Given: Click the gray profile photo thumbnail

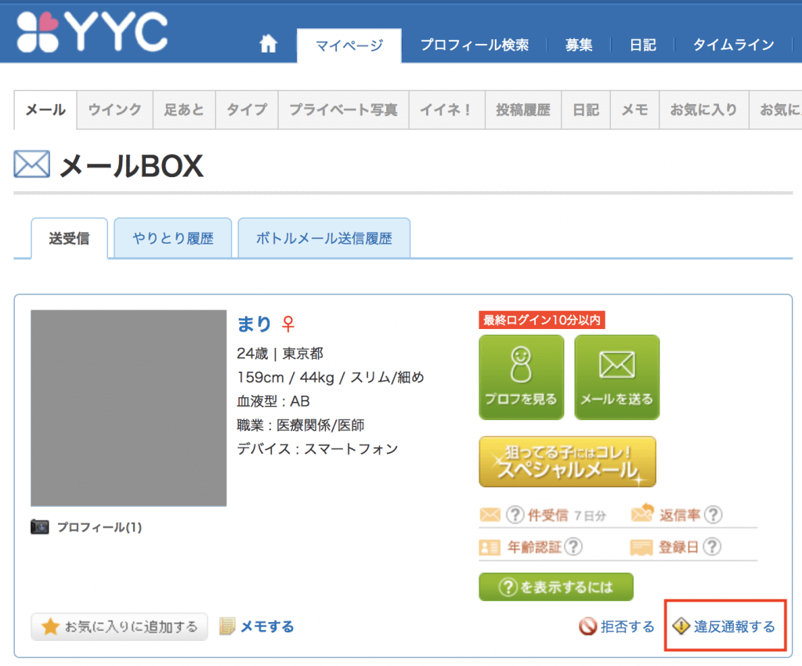Looking at the screenshot, I should pos(128,407).
